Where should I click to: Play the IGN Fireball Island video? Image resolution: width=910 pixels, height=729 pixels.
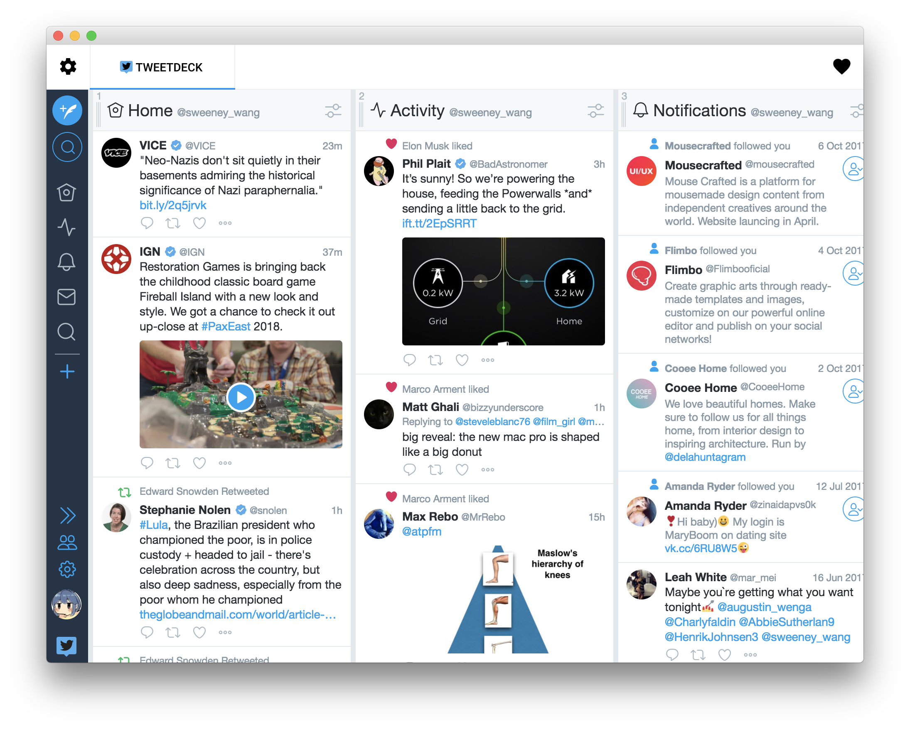[x=241, y=397]
